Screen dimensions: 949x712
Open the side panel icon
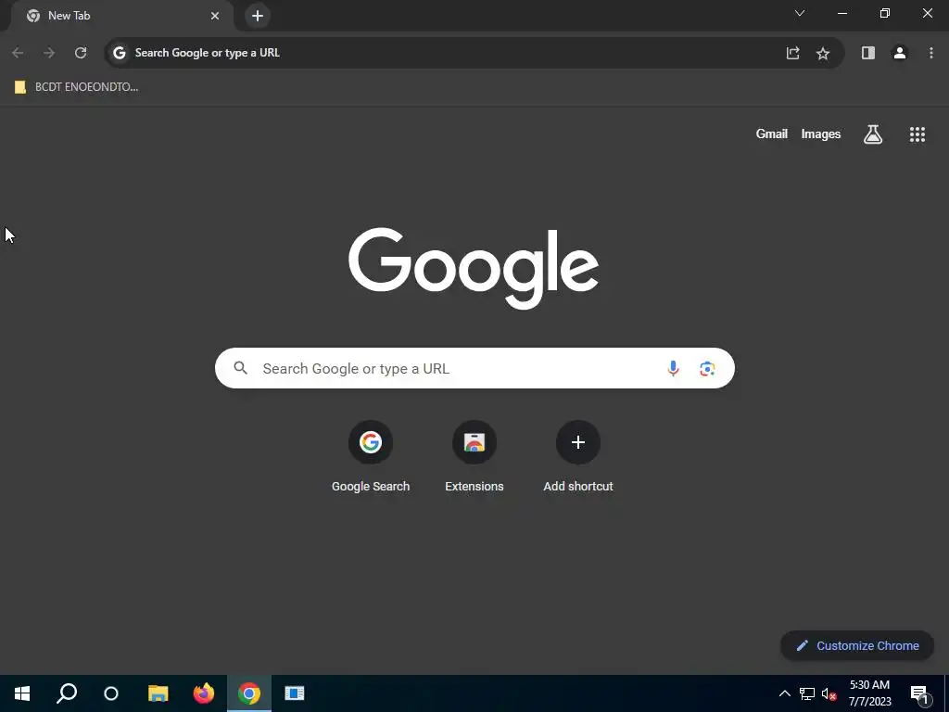tap(867, 53)
